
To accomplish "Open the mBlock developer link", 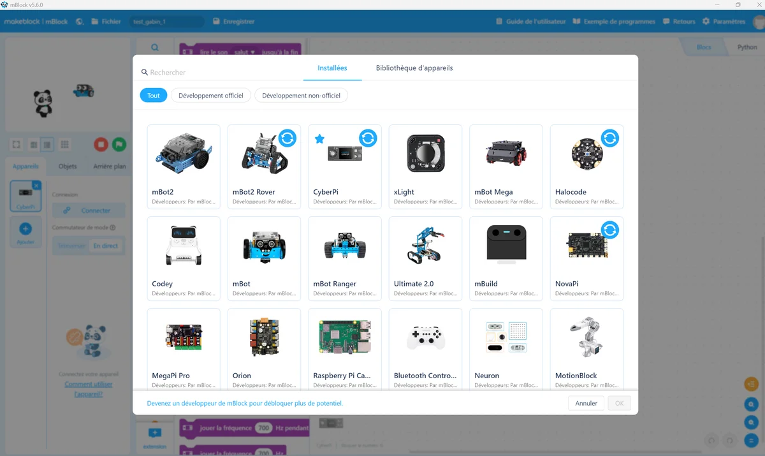I will click(x=245, y=403).
